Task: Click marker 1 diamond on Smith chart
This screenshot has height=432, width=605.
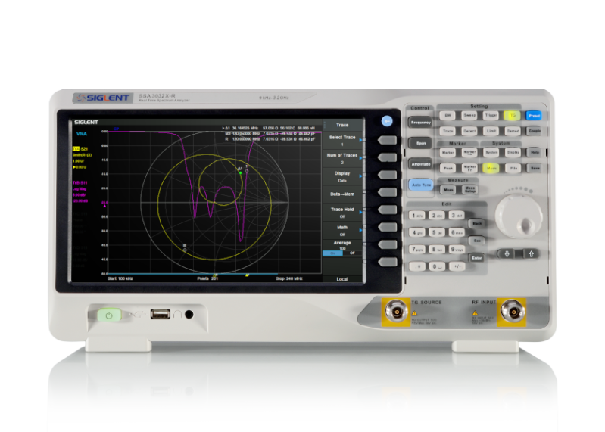Action: click(247, 170)
